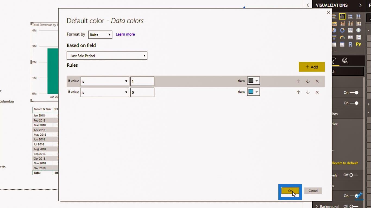Select the globe map visual
Viewport: 371px width, 208px height.
coord(359,30)
